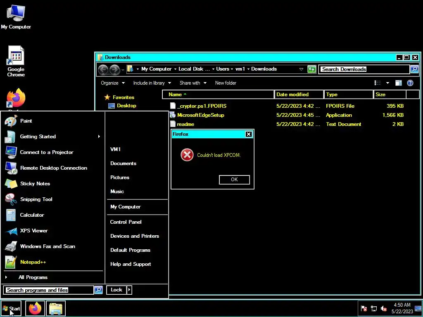Click the Start button

11,308
